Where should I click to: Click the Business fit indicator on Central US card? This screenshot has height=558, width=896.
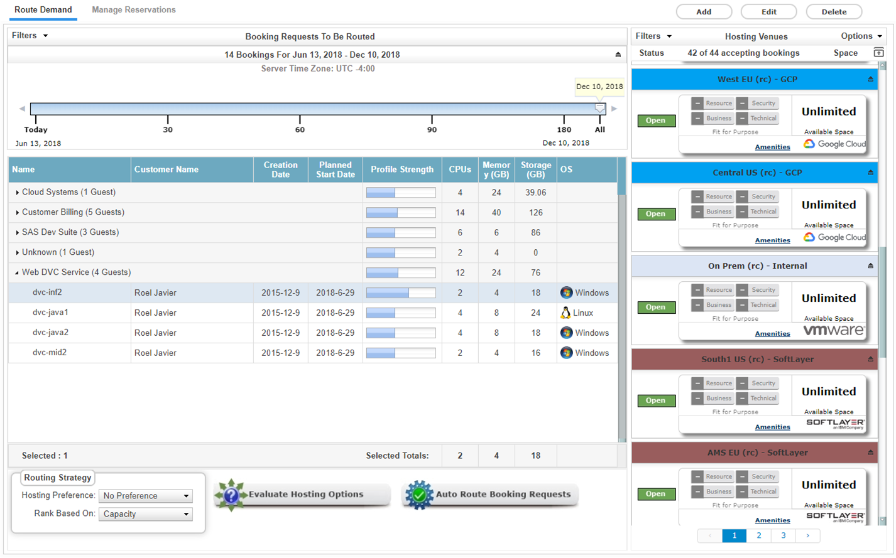pos(713,212)
